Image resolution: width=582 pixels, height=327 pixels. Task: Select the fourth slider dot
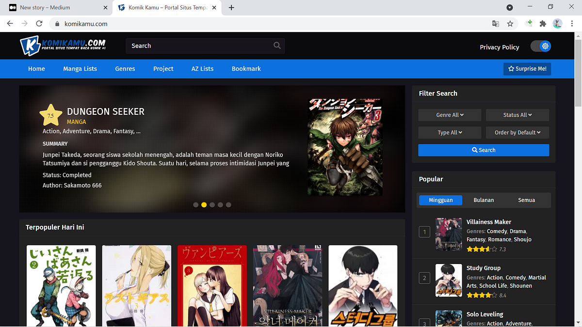220,205
